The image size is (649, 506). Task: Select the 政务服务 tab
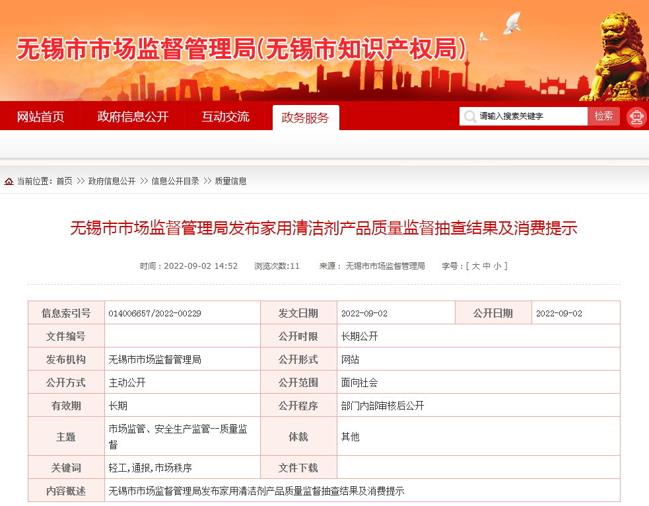click(x=305, y=118)
